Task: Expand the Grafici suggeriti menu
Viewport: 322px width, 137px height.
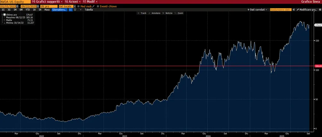Action: pos(47,1)
